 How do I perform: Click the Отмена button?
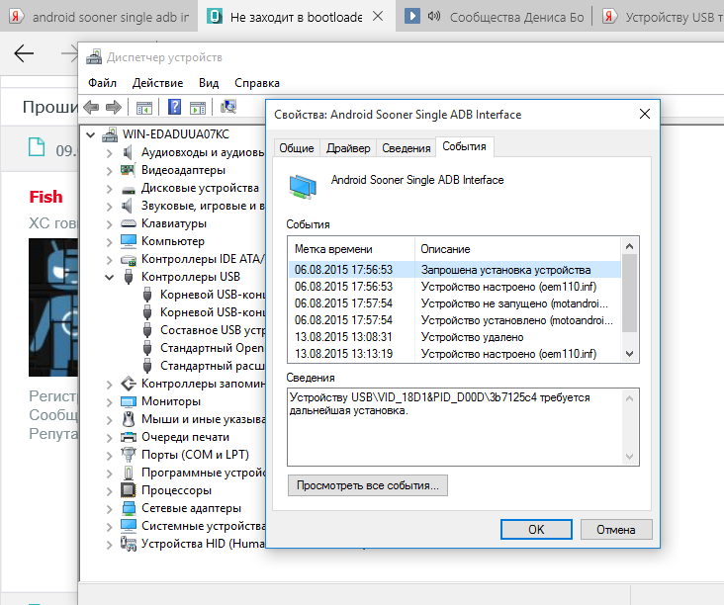(615, 529)
